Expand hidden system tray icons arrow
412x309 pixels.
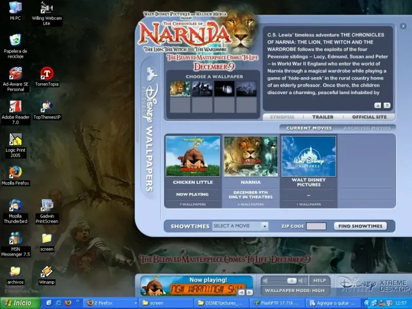[367, 303]
